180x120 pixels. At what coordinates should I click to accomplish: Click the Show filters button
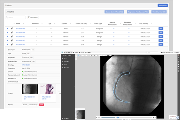coord(33,17)
